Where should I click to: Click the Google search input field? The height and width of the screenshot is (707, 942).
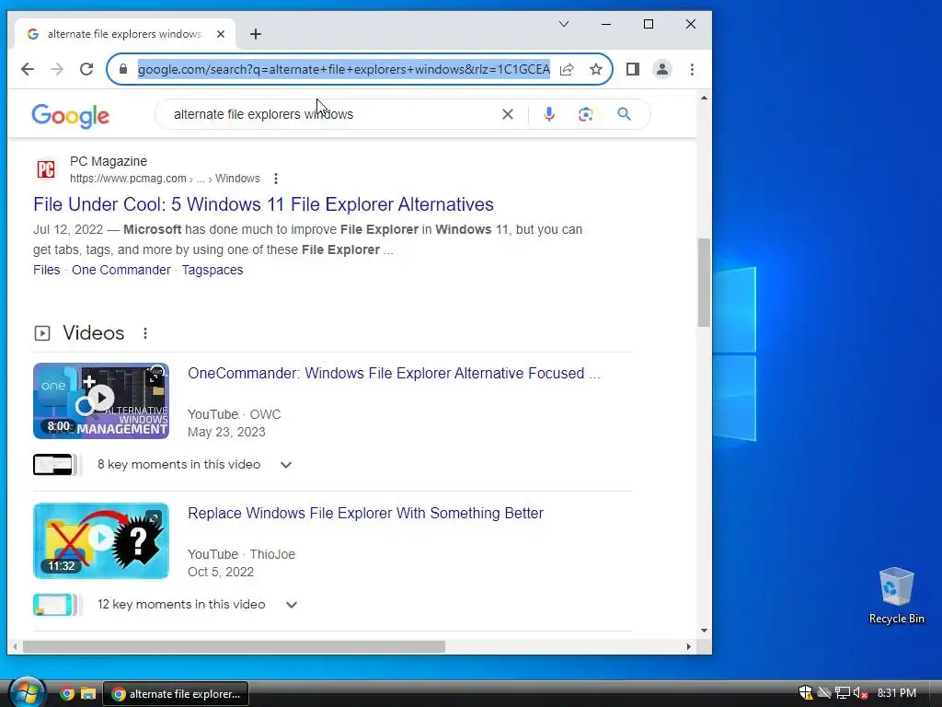pyautogui.click(x=333, y=114)
